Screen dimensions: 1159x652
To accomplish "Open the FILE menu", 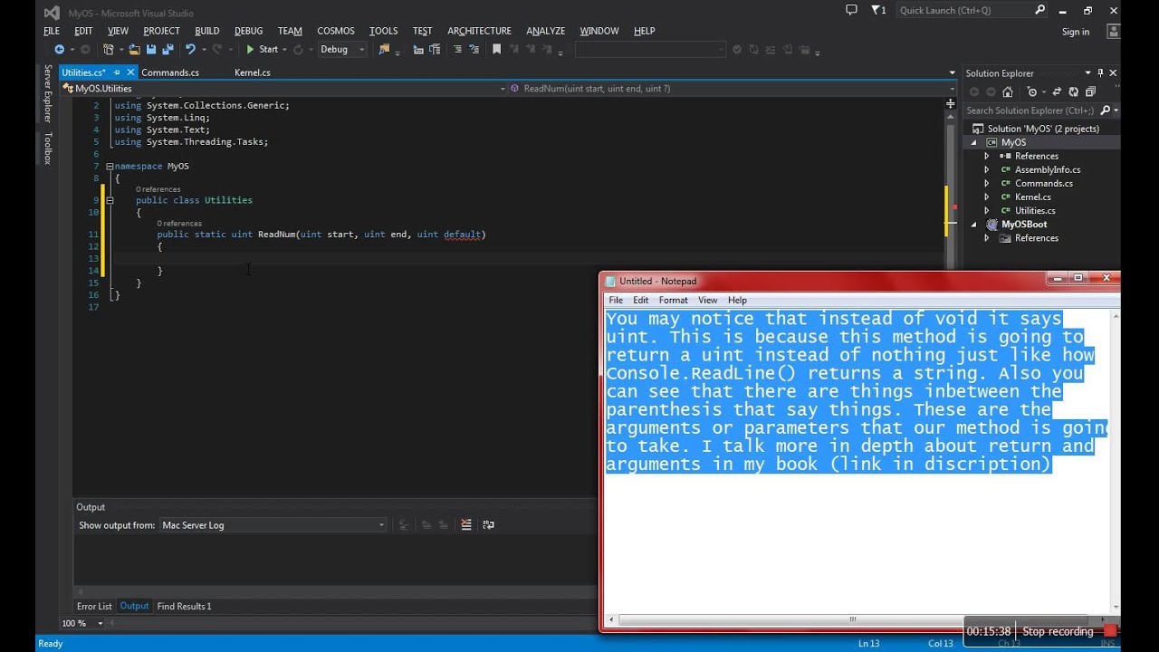I will coord(52,31).
